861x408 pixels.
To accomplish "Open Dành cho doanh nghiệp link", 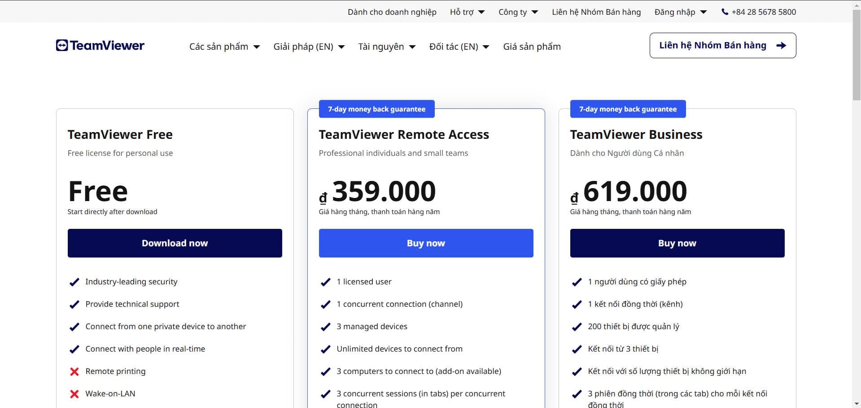I will coord(392,12).
